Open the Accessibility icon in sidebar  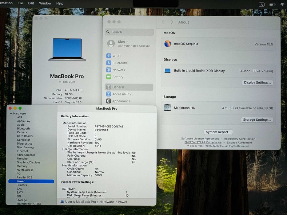coord(109,94)
